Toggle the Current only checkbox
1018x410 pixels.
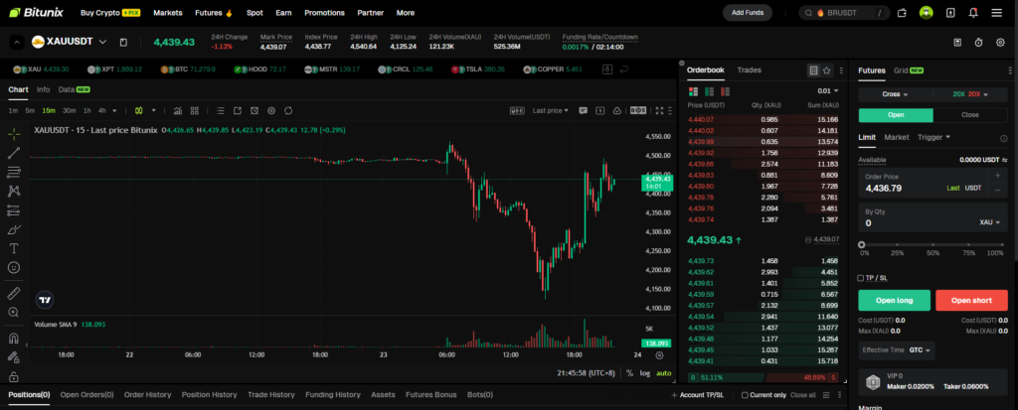746,394
